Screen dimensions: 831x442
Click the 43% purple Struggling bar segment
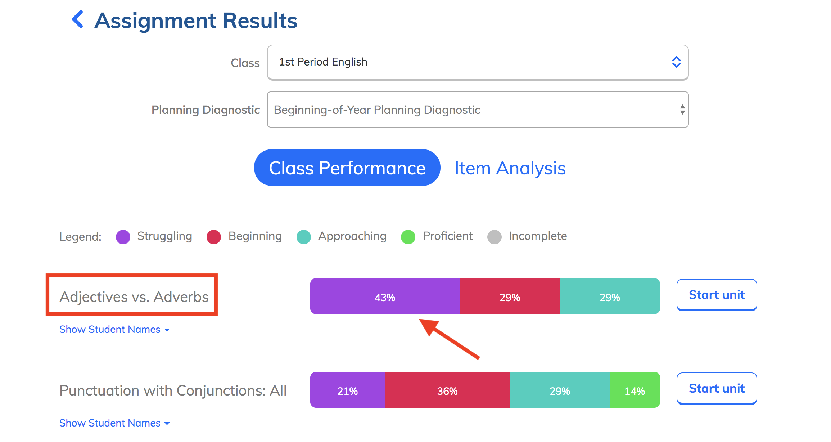pos(385,296)
